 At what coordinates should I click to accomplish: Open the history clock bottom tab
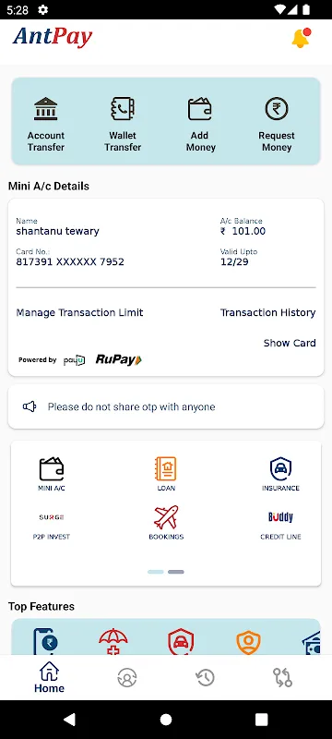pos(205,678)
